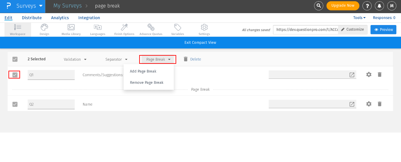Image resolution: width=401 pixels, height=162 pixels.
Task: Delete question Q2 with trash icon
Action: point(379,104)
